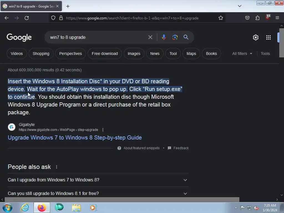The width and height of the screenshot is (284, 213).
Task: Launch Internet Explorer from the taskbar
Action: click(x=25, y=207)
